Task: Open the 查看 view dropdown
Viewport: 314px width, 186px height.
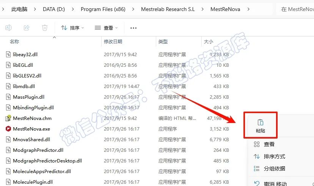Action: (106, 28)
